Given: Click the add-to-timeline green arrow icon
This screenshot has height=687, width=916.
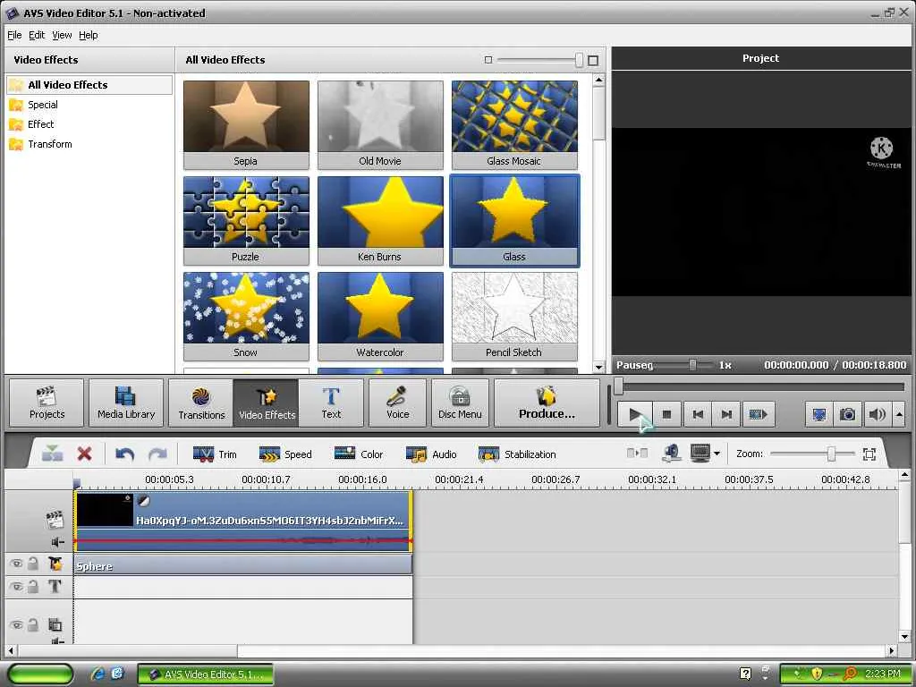Looking at the screenshot, I should 53,454.
